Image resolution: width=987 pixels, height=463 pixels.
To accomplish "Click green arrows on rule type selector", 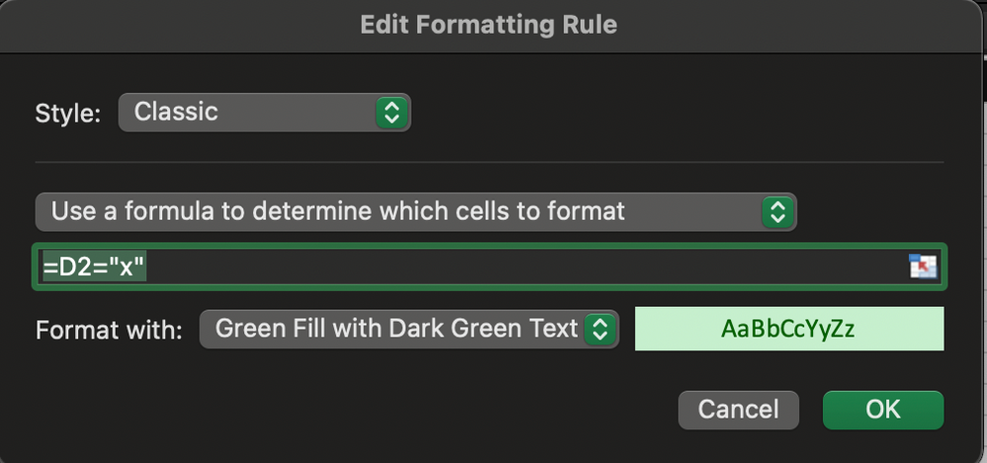I will (x=778, y=211).
